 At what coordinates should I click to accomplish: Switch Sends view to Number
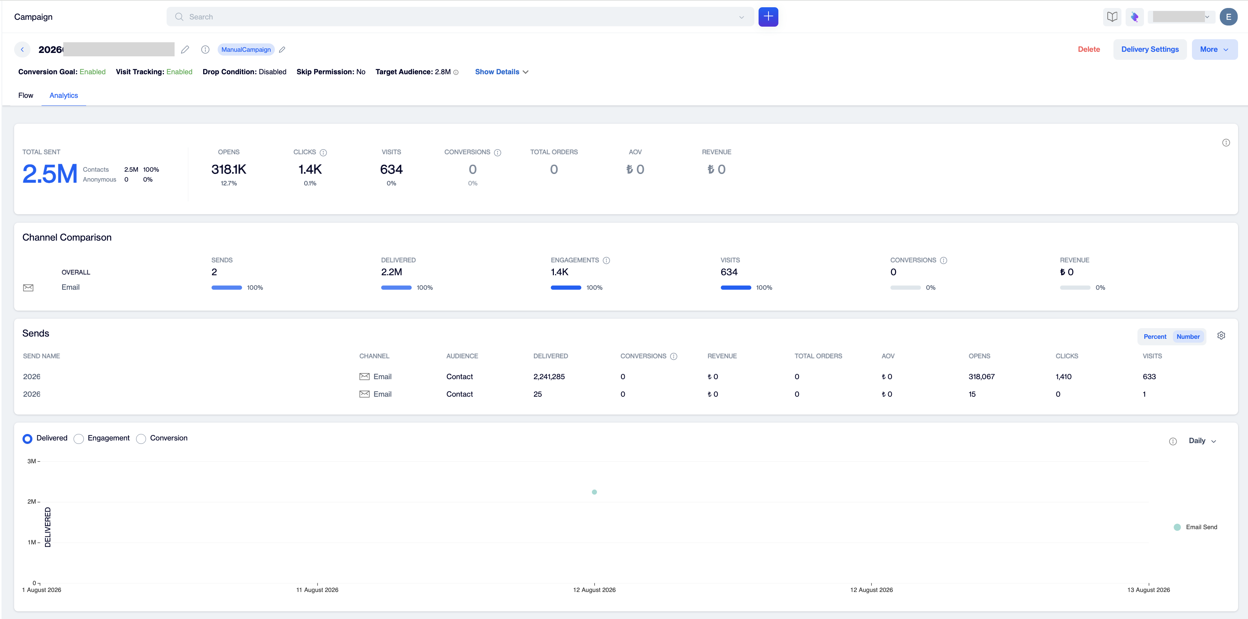point(1188,337)
